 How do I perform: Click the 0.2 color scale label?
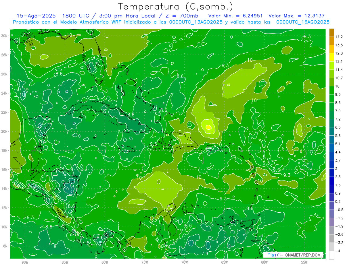pyautogui.click(x=339, y=201)
